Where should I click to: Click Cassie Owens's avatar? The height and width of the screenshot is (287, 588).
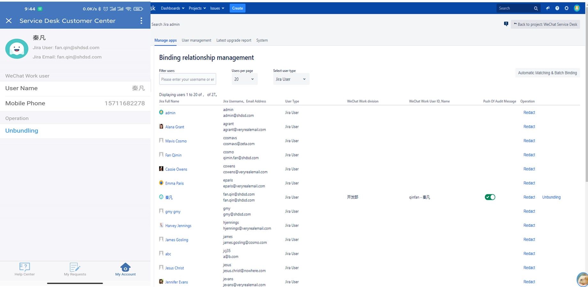(x=161, y=169)
